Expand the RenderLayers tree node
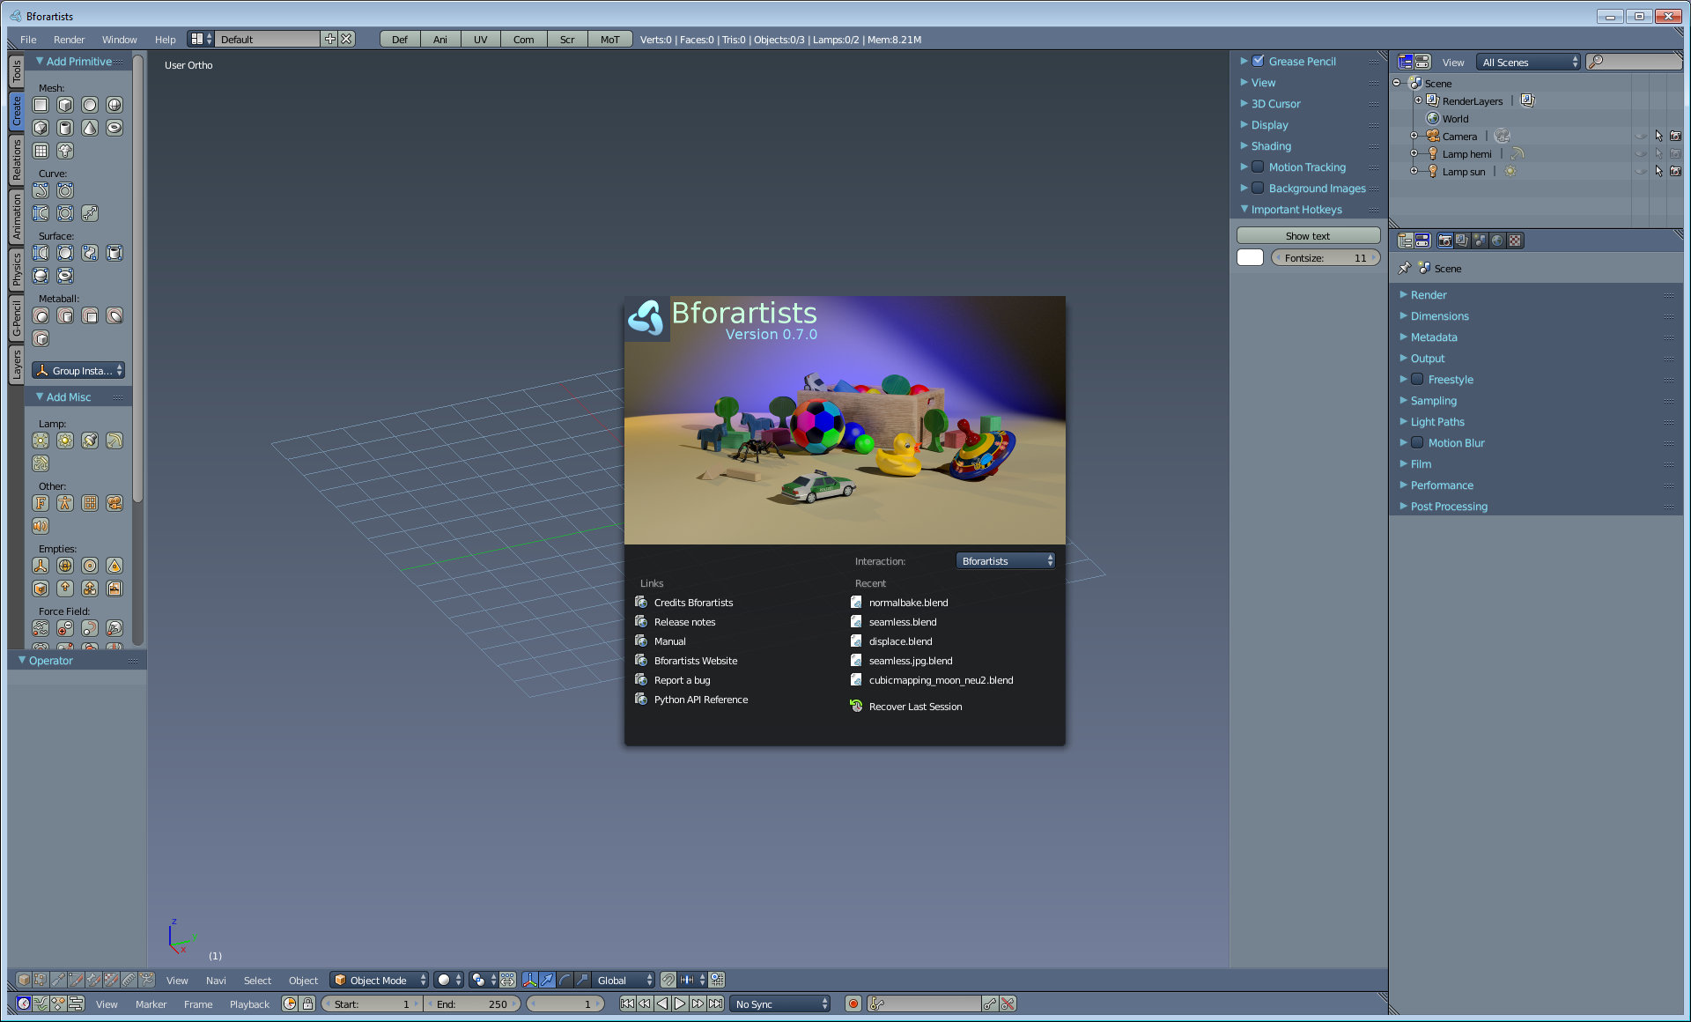 (x=1418, y=100)
